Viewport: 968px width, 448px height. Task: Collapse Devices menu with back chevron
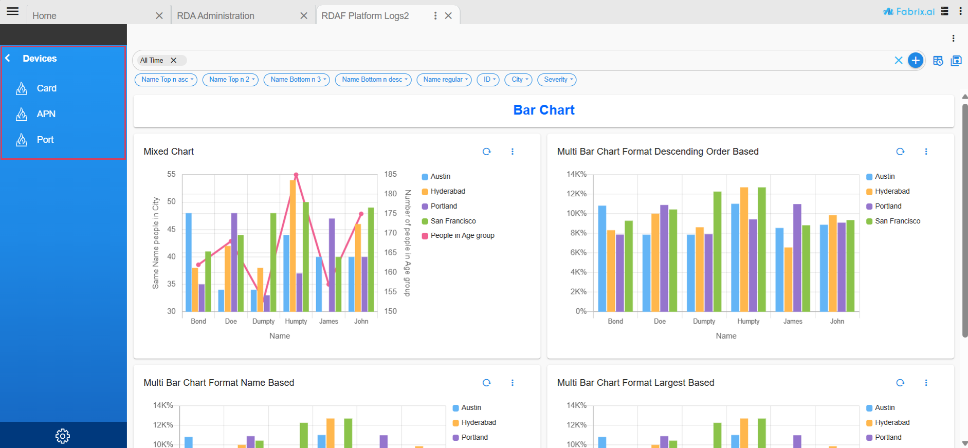(8, 59)
